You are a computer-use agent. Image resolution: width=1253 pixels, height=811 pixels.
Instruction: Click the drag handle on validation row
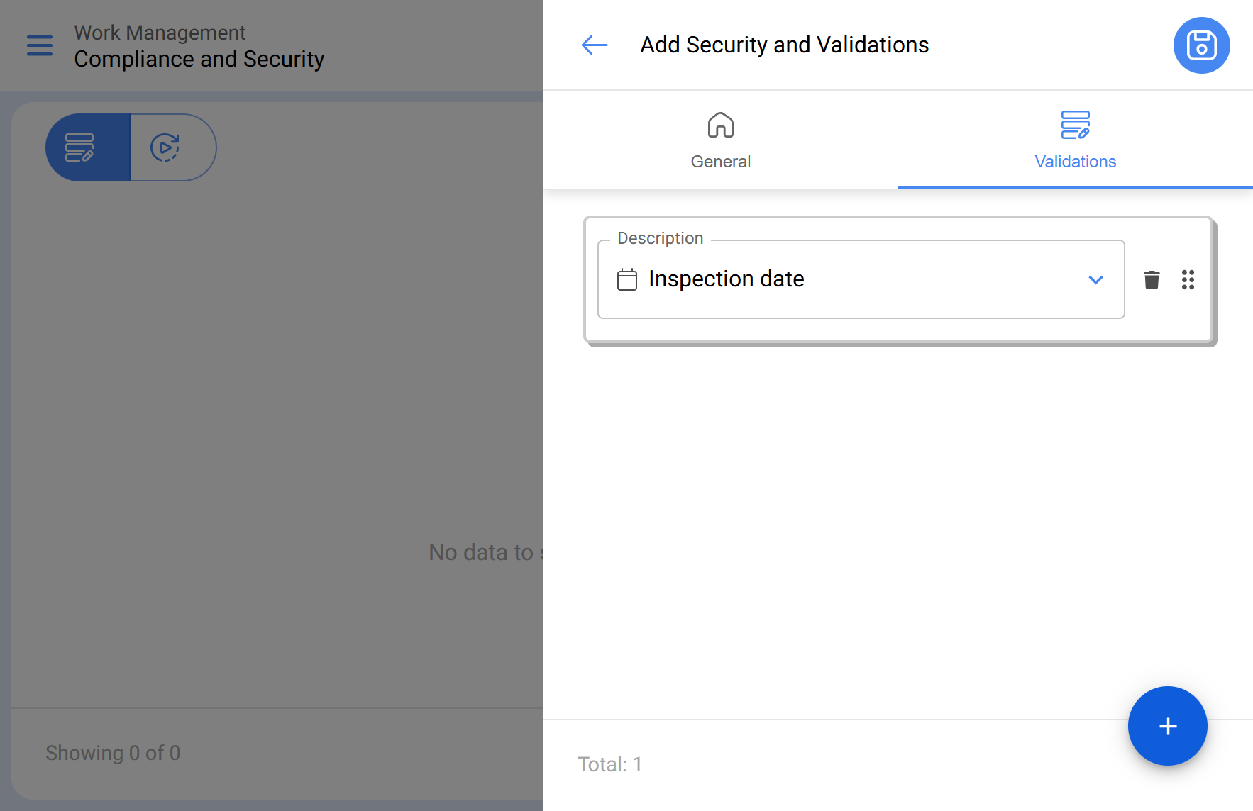pos(1188,280)
